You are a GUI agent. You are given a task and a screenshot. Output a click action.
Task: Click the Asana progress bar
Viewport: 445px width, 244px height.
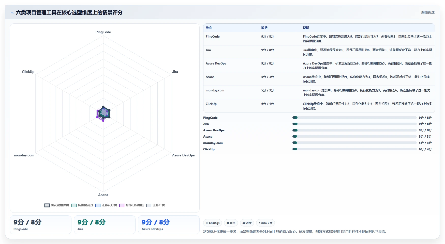(x=354, y=136)
